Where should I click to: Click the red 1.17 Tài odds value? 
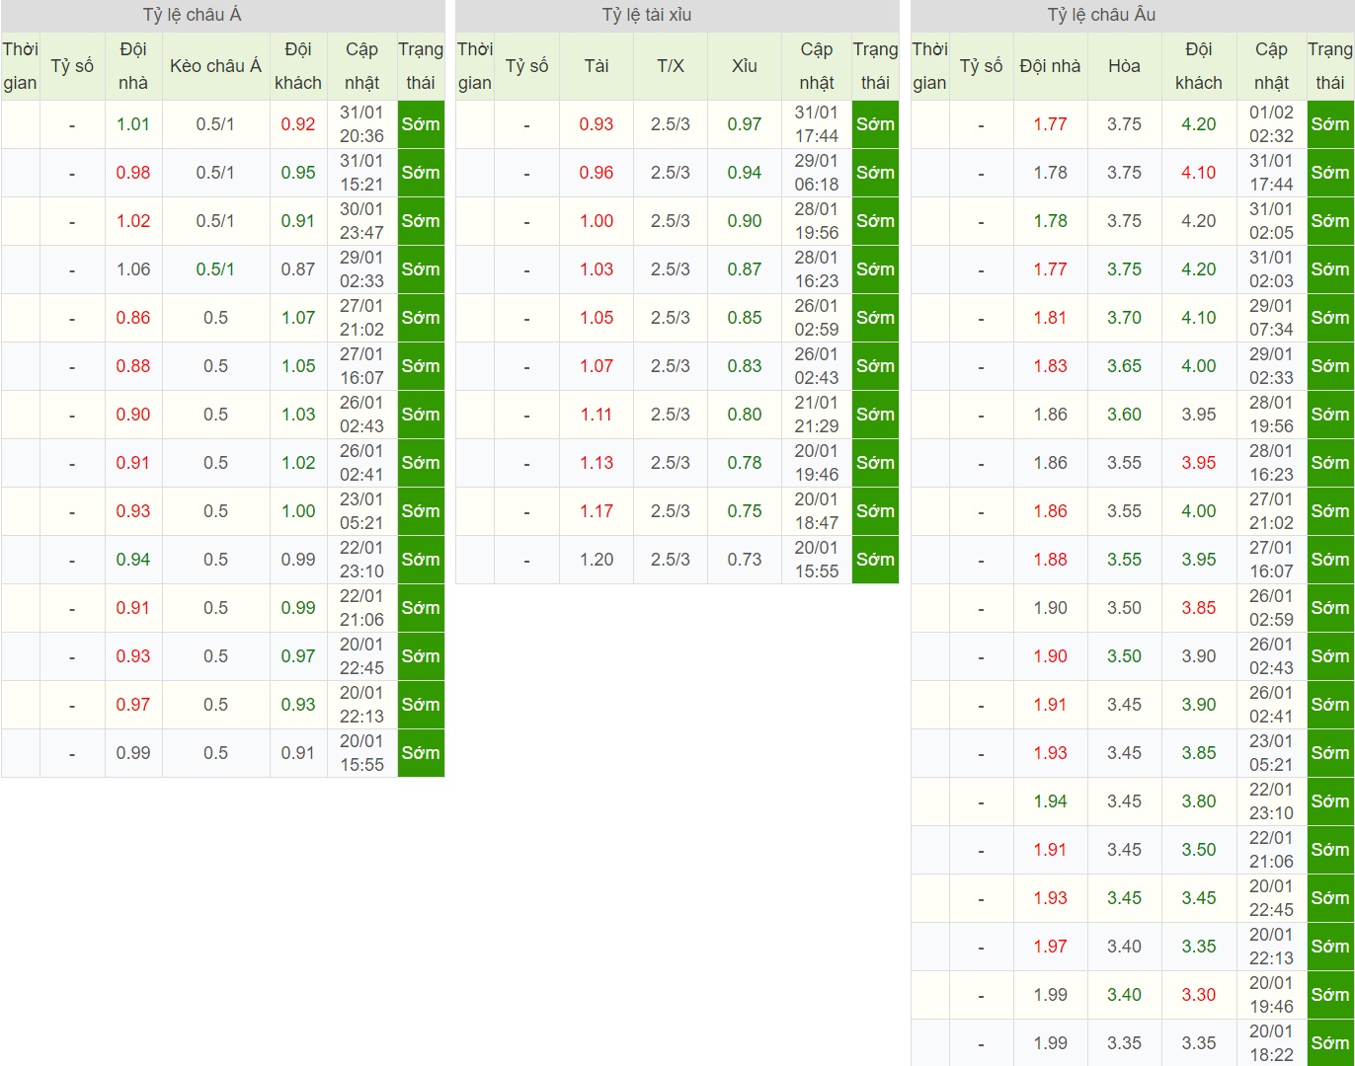pyautogui.click(x=597, y=511)
